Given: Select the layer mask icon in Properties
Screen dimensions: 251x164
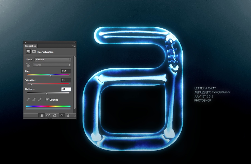Looking at the screenshot, I should pos(34,51).
